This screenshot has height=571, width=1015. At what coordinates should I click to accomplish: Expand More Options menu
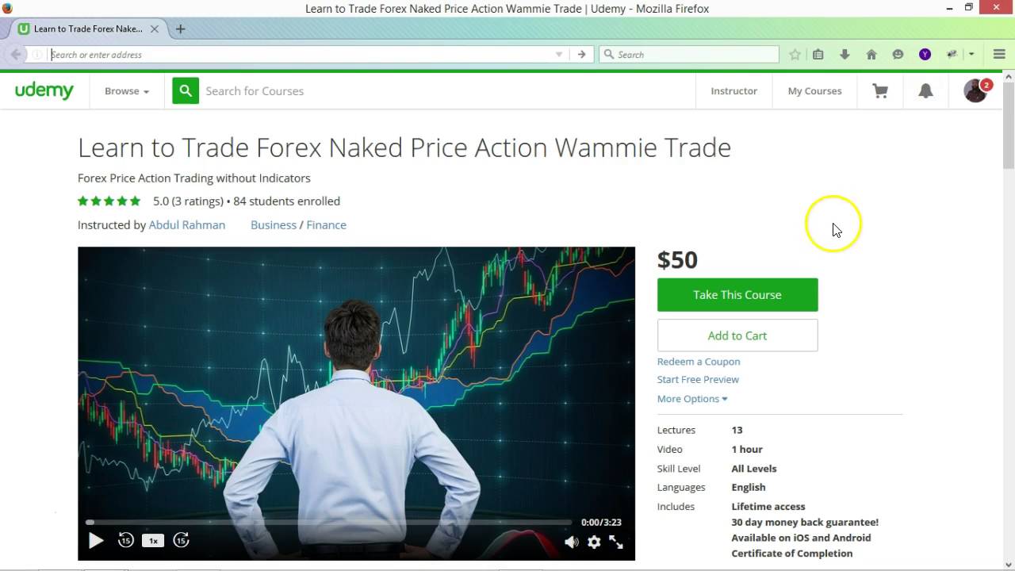point(692,399)
